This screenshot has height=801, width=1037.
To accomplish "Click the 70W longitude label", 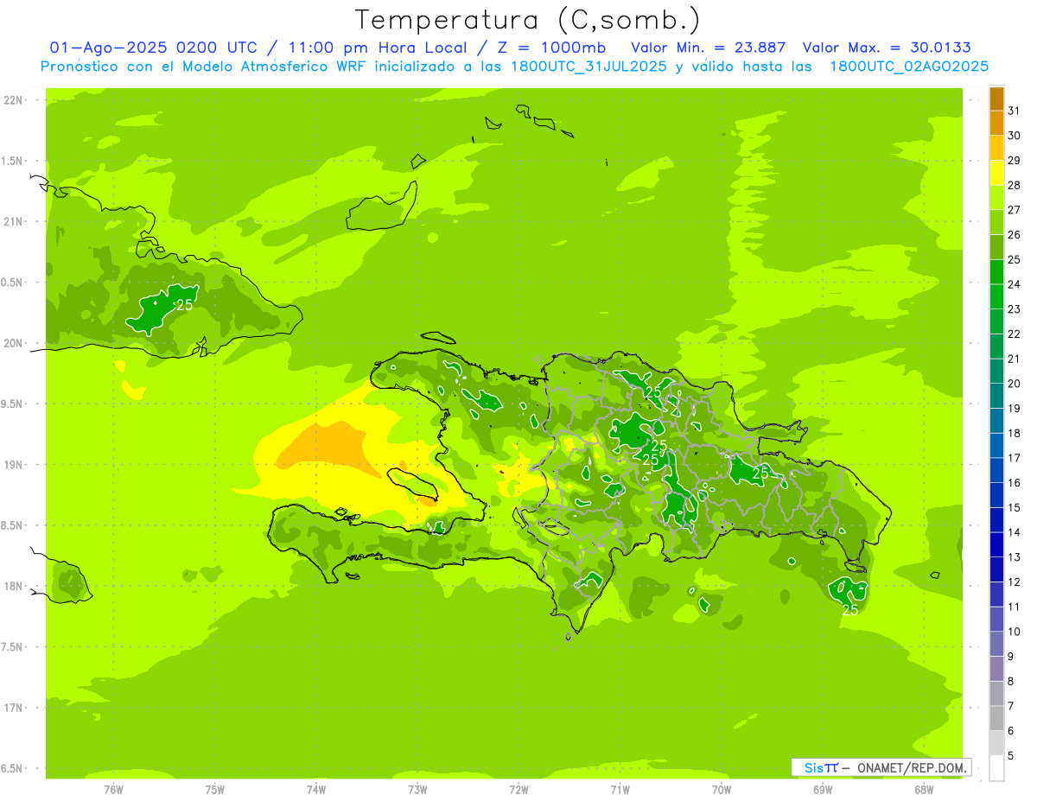I will point(722,790).
